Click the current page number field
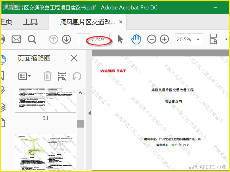Viewport: 230px width, 172px height. tap(83, 39)
